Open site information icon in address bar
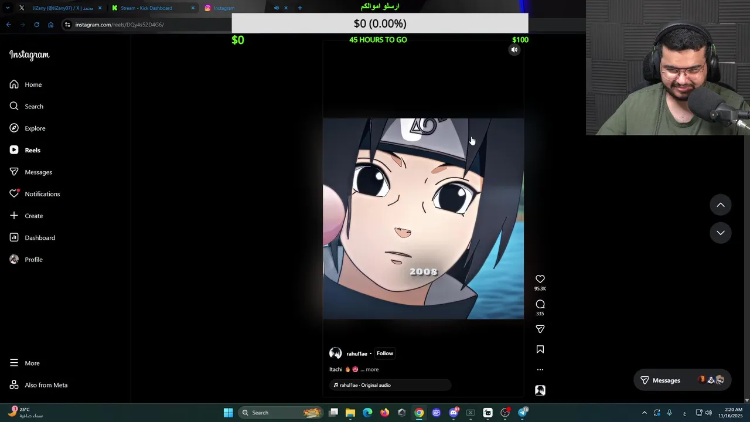This screenshot has height=422, width=750. [x=68, y=25]
